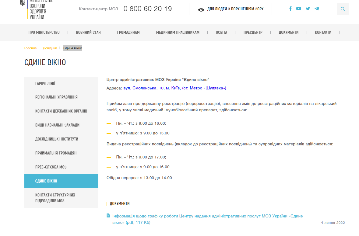
Task: Open the ПРЕСЦЕНТР menu
Action: tap(253, 33)
